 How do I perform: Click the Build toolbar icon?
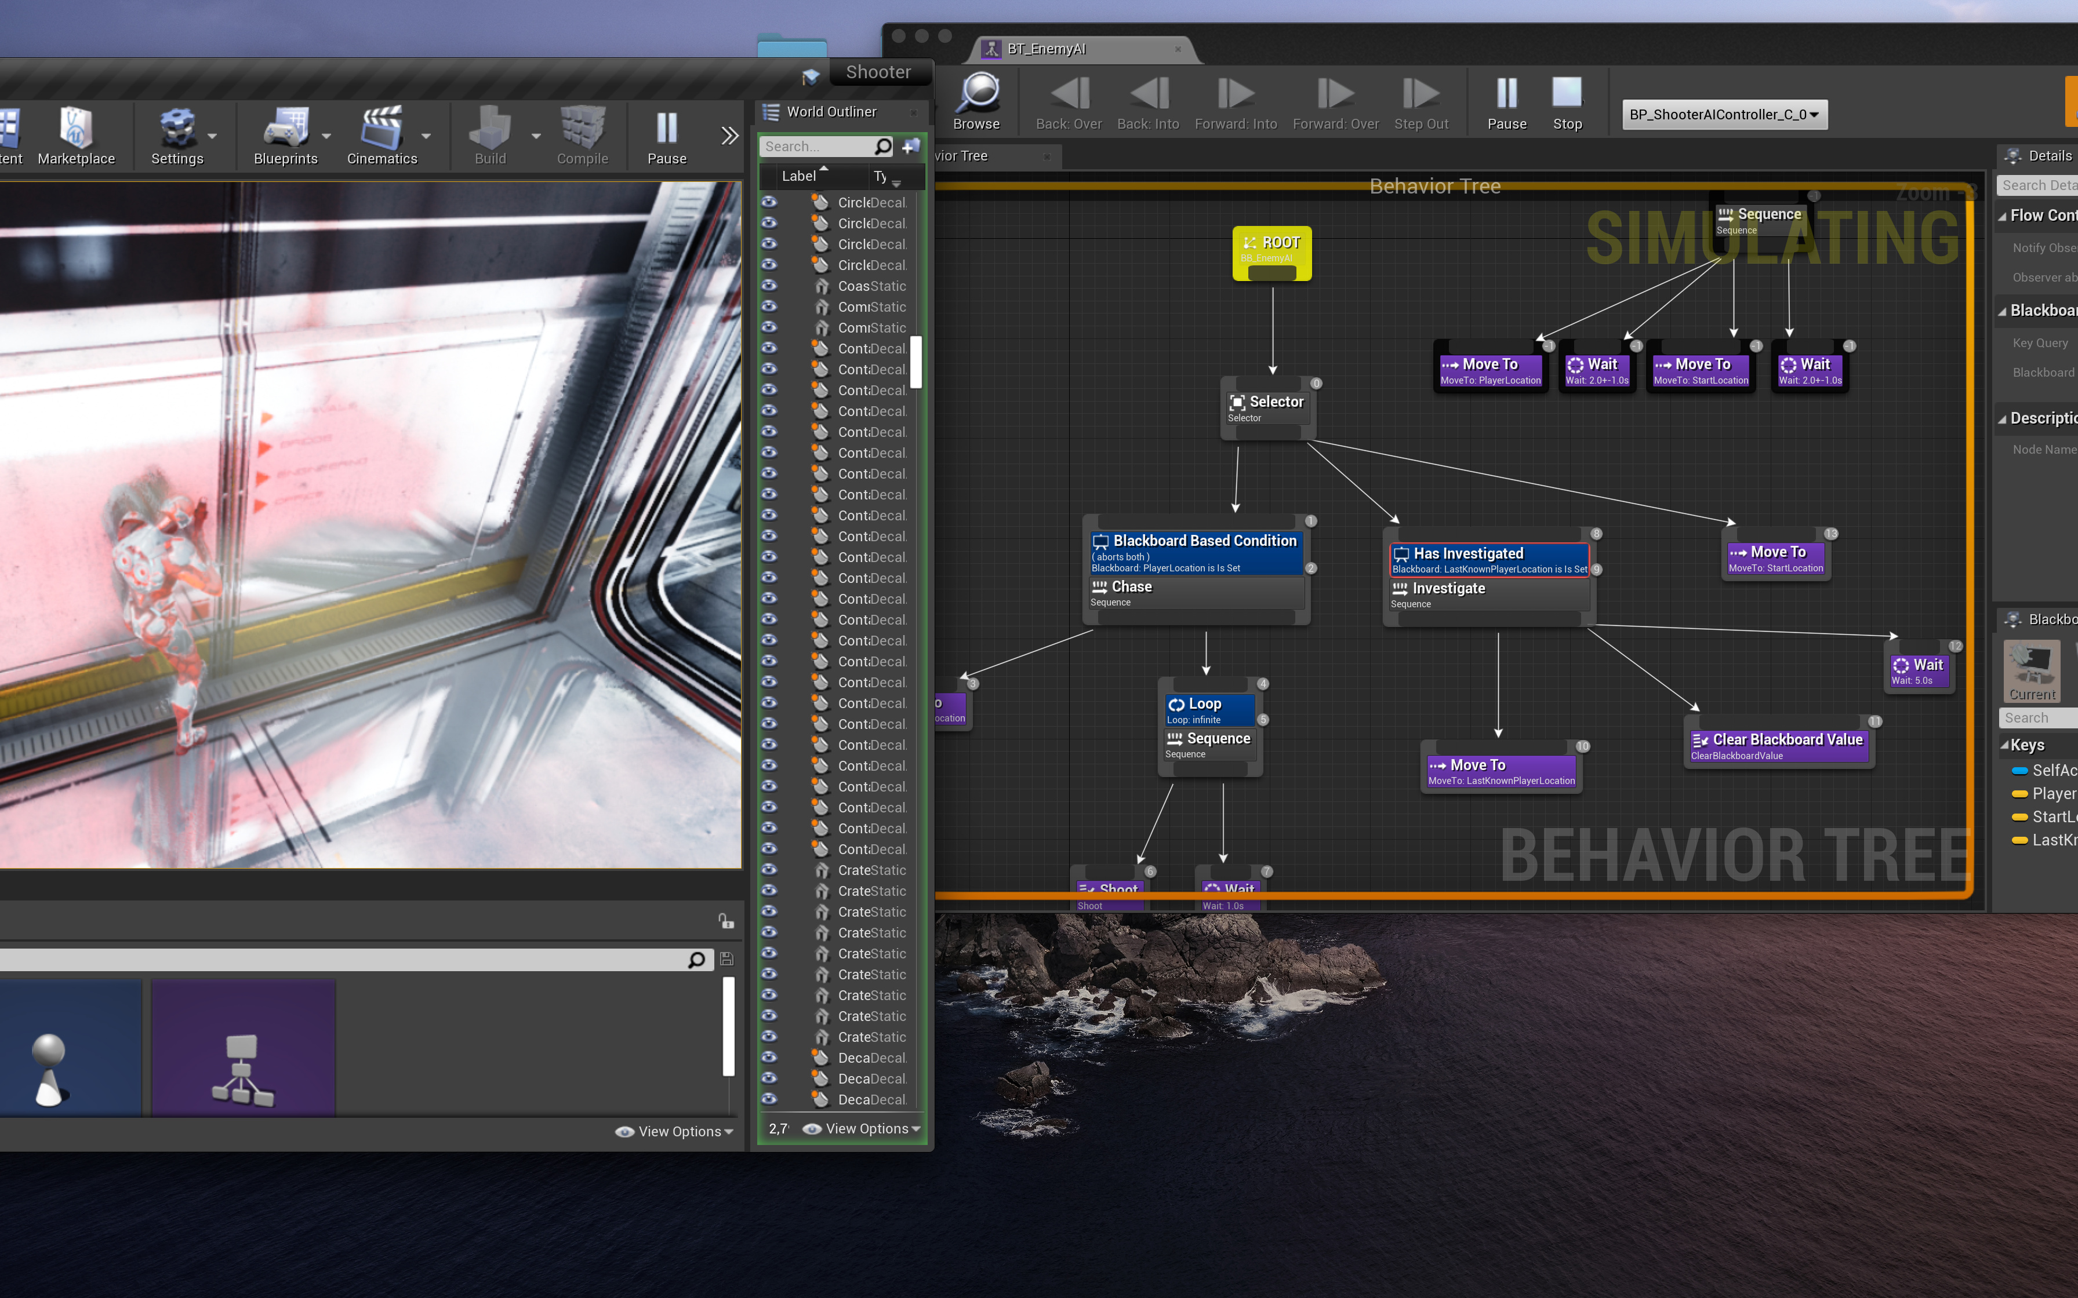point(489,136)
